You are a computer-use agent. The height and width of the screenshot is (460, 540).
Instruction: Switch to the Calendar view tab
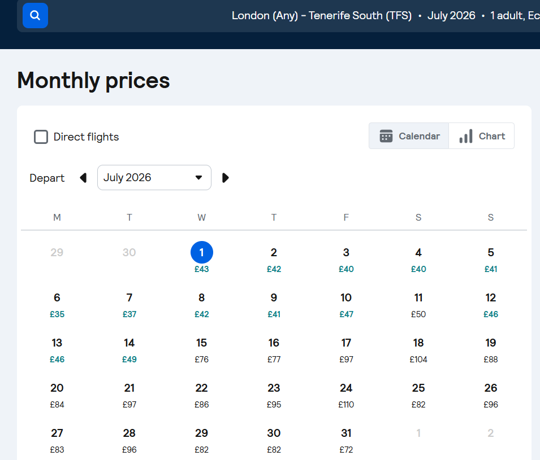point(409,136)
